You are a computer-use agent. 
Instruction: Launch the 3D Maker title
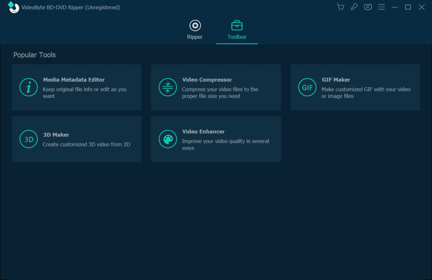[x=56, y=135]
